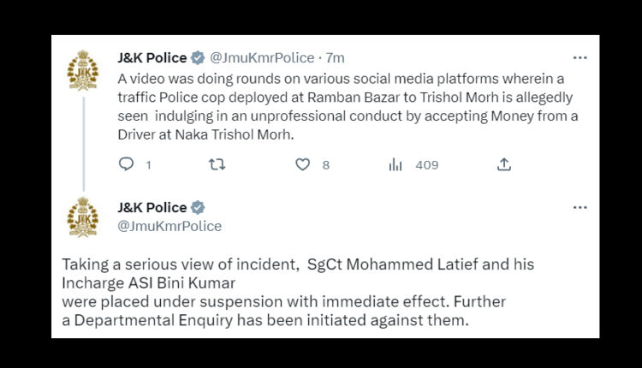Screen dimensions: 642x368
Task: Retweet the first J&K Police tweet
Action: coord(217,164)
